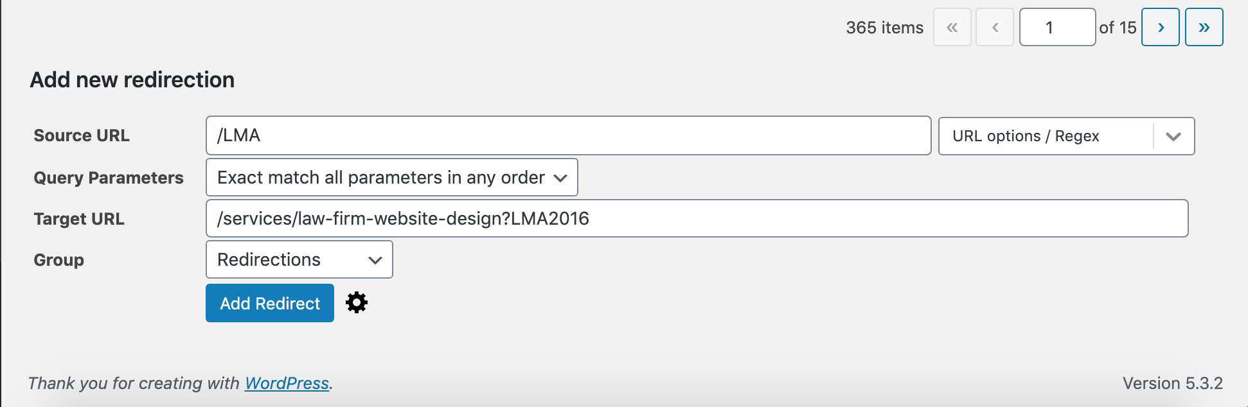Image resolution: width=1248 pixels, height=407 pixels.
Task: Go to next page with single arrow
Action: click(x=1161, y=27)
